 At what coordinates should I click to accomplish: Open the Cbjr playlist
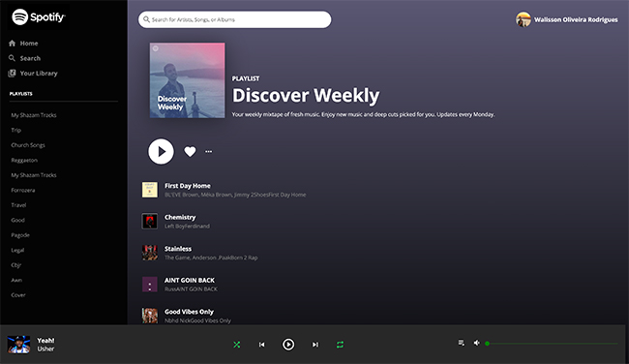tap(16, 265)
